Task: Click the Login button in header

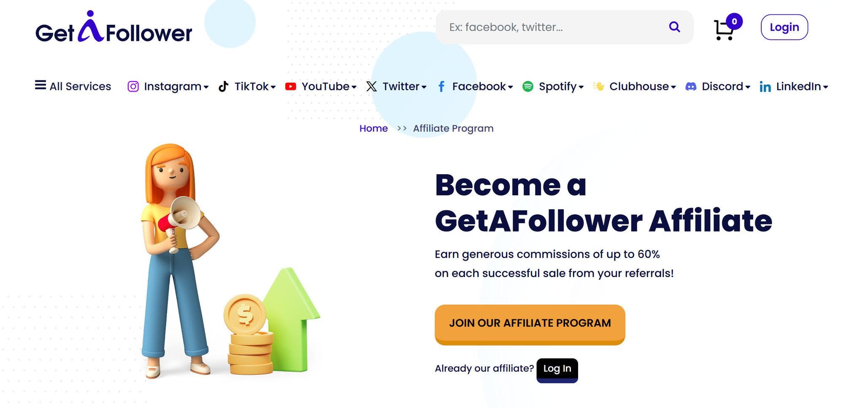Action: coord(784,27)
